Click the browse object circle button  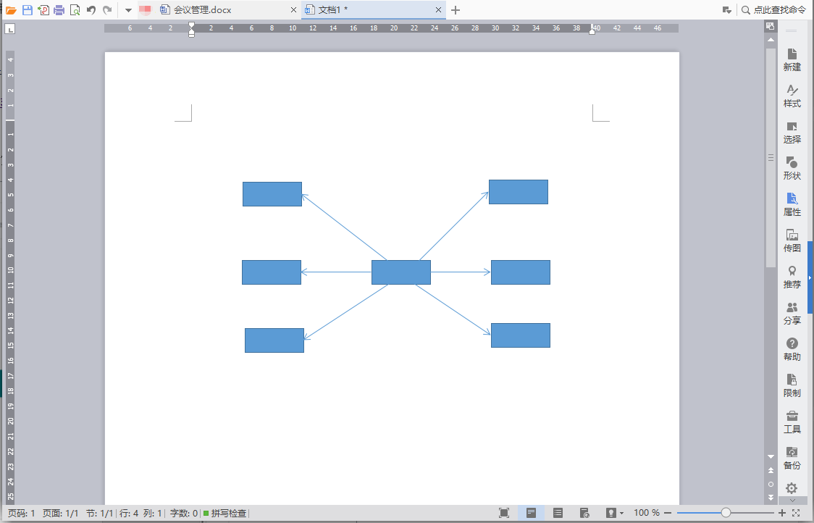tap(771, 484)
